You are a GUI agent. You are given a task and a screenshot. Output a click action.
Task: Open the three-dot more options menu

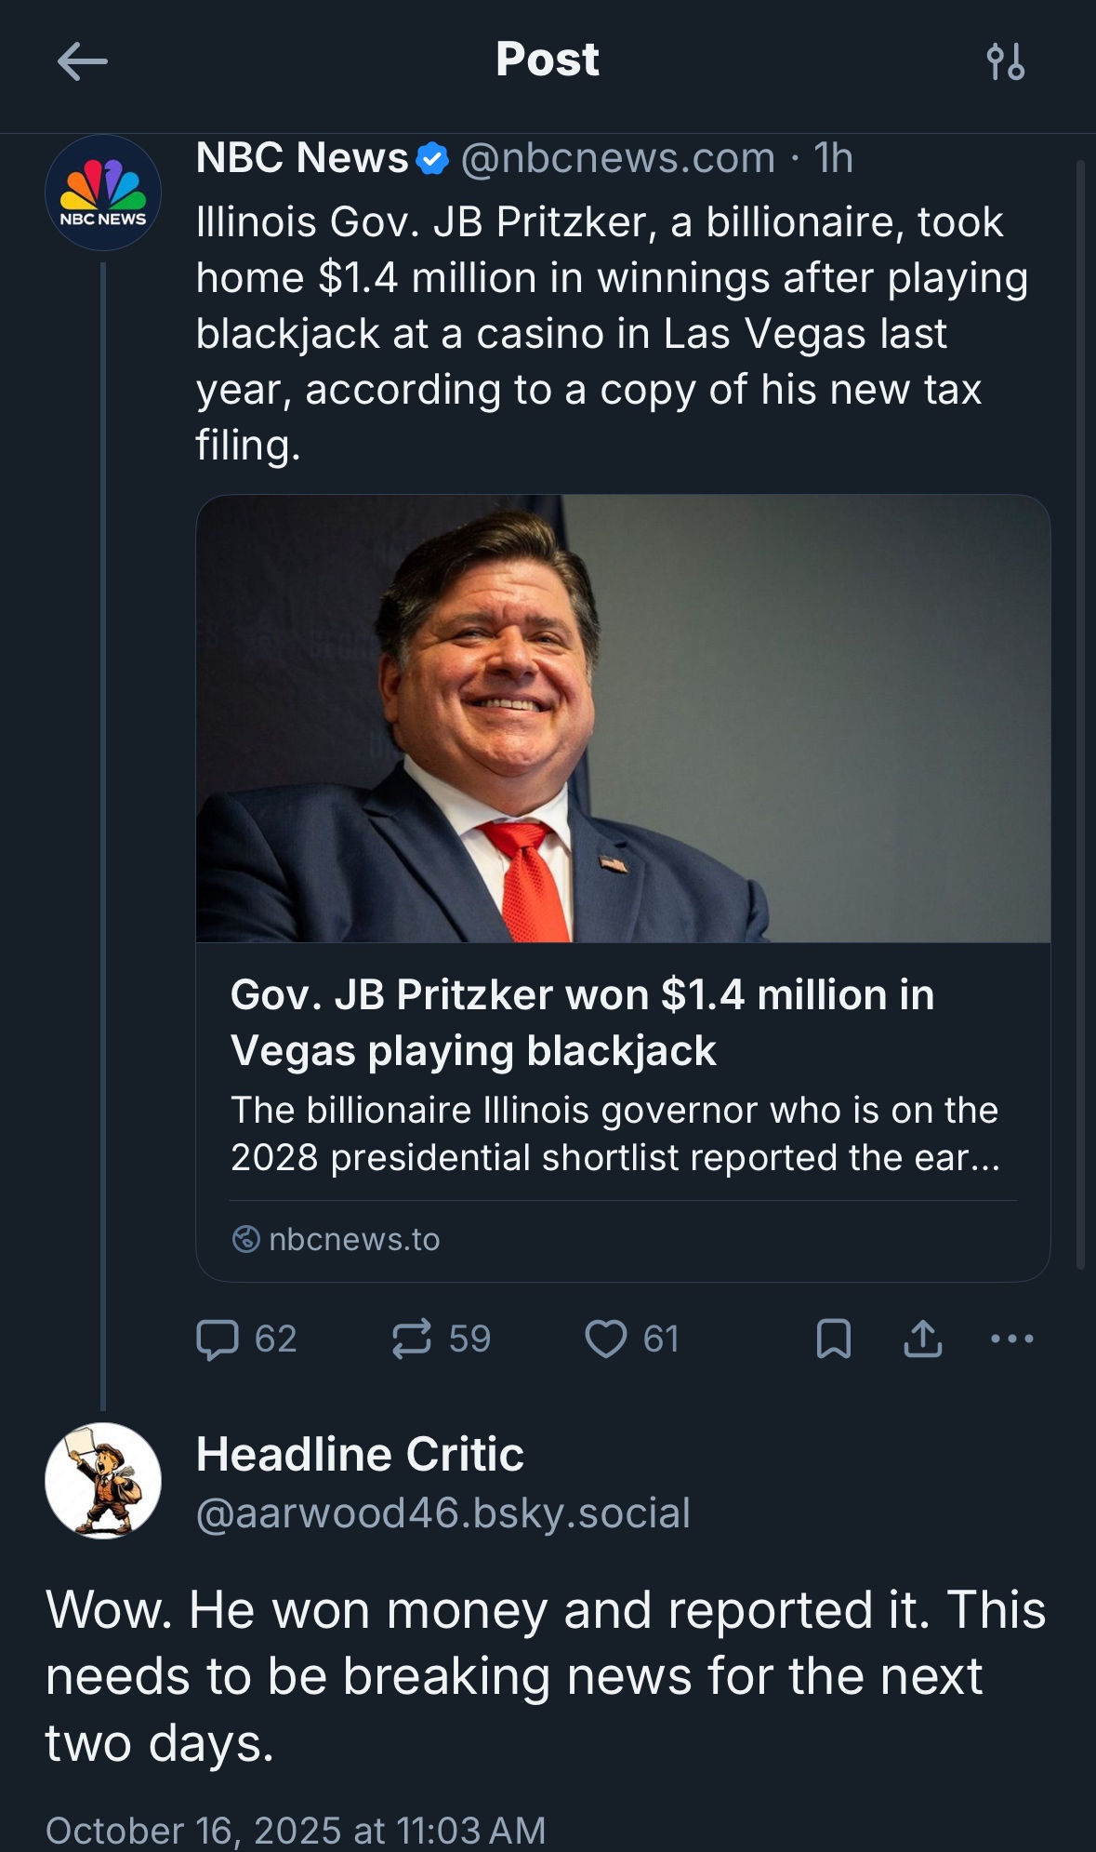pyautogui.click(x=1012, y=1339)
